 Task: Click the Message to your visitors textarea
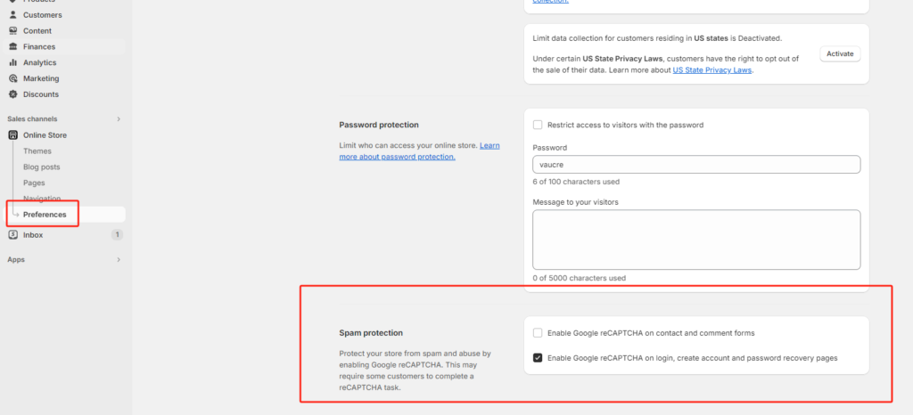coord(695,240)
